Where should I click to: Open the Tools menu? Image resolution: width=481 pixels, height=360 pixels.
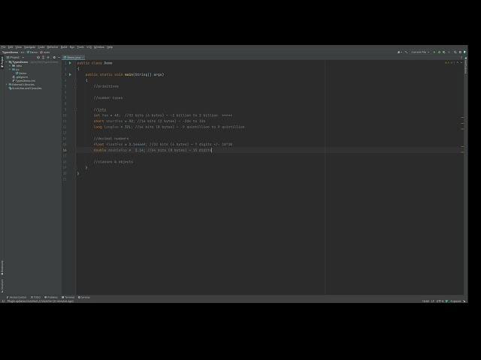click(80, 47)
